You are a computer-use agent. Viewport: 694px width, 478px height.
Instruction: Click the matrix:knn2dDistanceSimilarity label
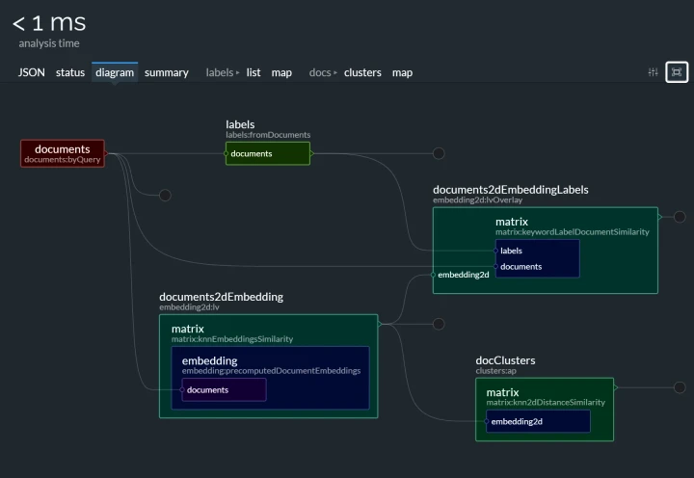[546, 402]
